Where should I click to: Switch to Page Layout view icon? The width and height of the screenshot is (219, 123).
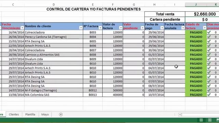pos(210,120)
